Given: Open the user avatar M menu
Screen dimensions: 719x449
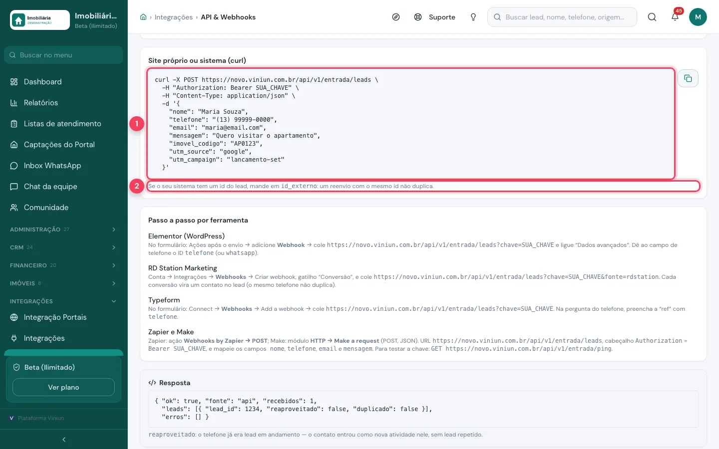Looking at the screenshot, I should coord(698,17).
